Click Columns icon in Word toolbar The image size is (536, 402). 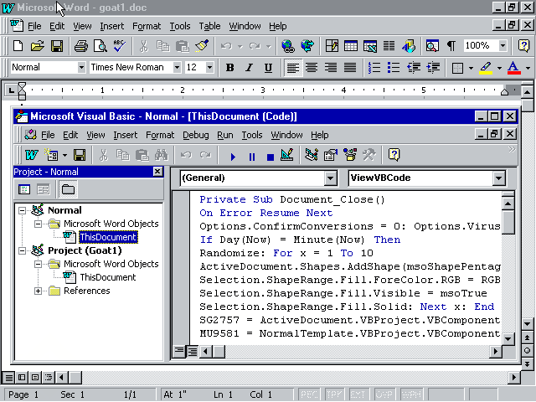click(389, 45)
